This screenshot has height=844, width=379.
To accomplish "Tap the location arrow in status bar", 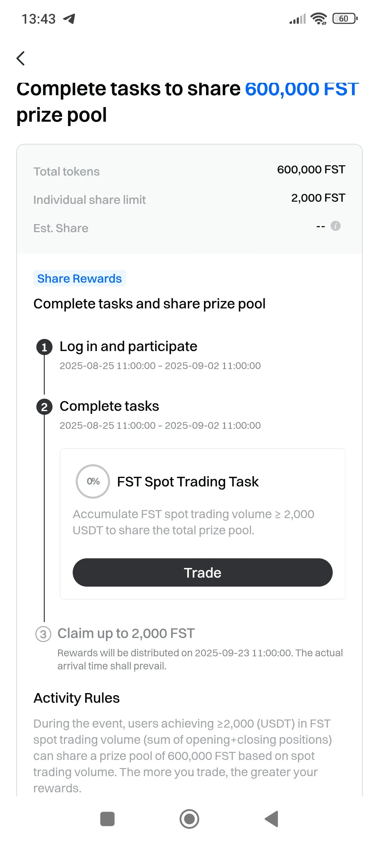I will tap(69, 19).
